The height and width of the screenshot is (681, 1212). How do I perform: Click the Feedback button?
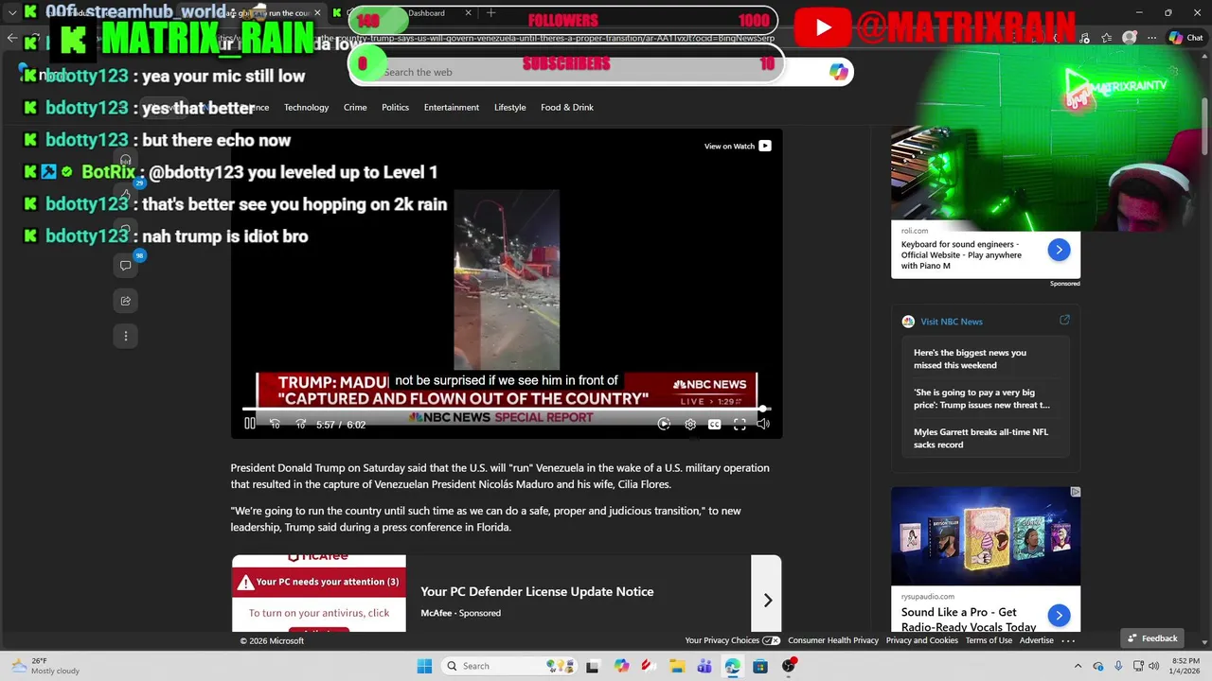tap(1152, 638)
